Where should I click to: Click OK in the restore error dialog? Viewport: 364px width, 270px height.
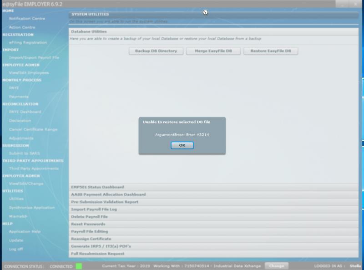tap(182, 145)
